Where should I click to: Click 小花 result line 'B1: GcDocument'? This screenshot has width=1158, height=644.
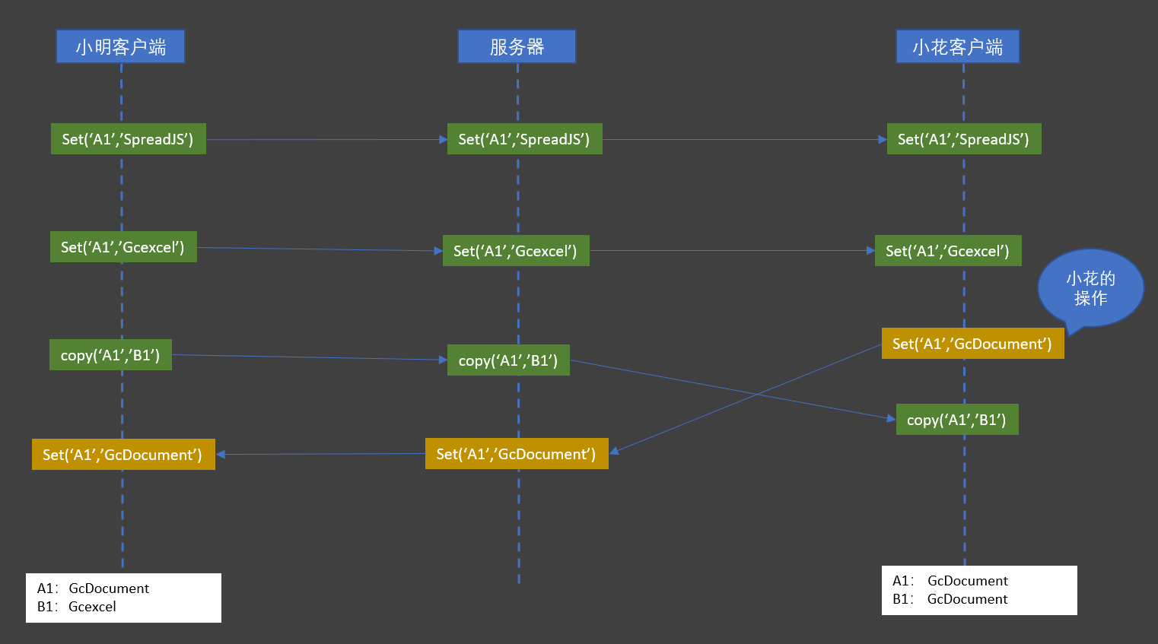[950, 599]
